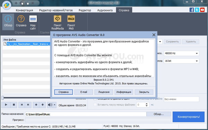The width and height of the screenshot is (208, 130).
Task: Maximize the AVS Audio Converter window
Action: tap(193, 2)
